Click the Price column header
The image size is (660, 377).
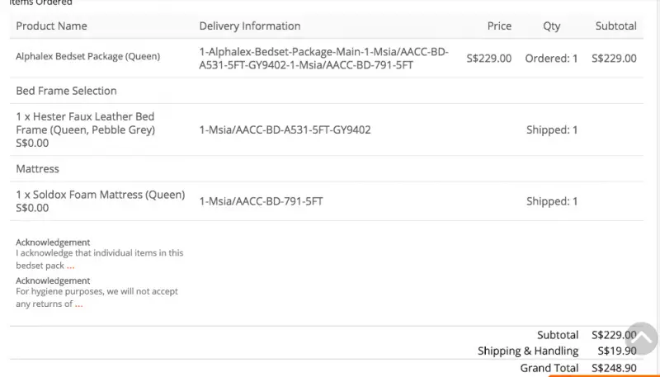(x=499, y=26)
